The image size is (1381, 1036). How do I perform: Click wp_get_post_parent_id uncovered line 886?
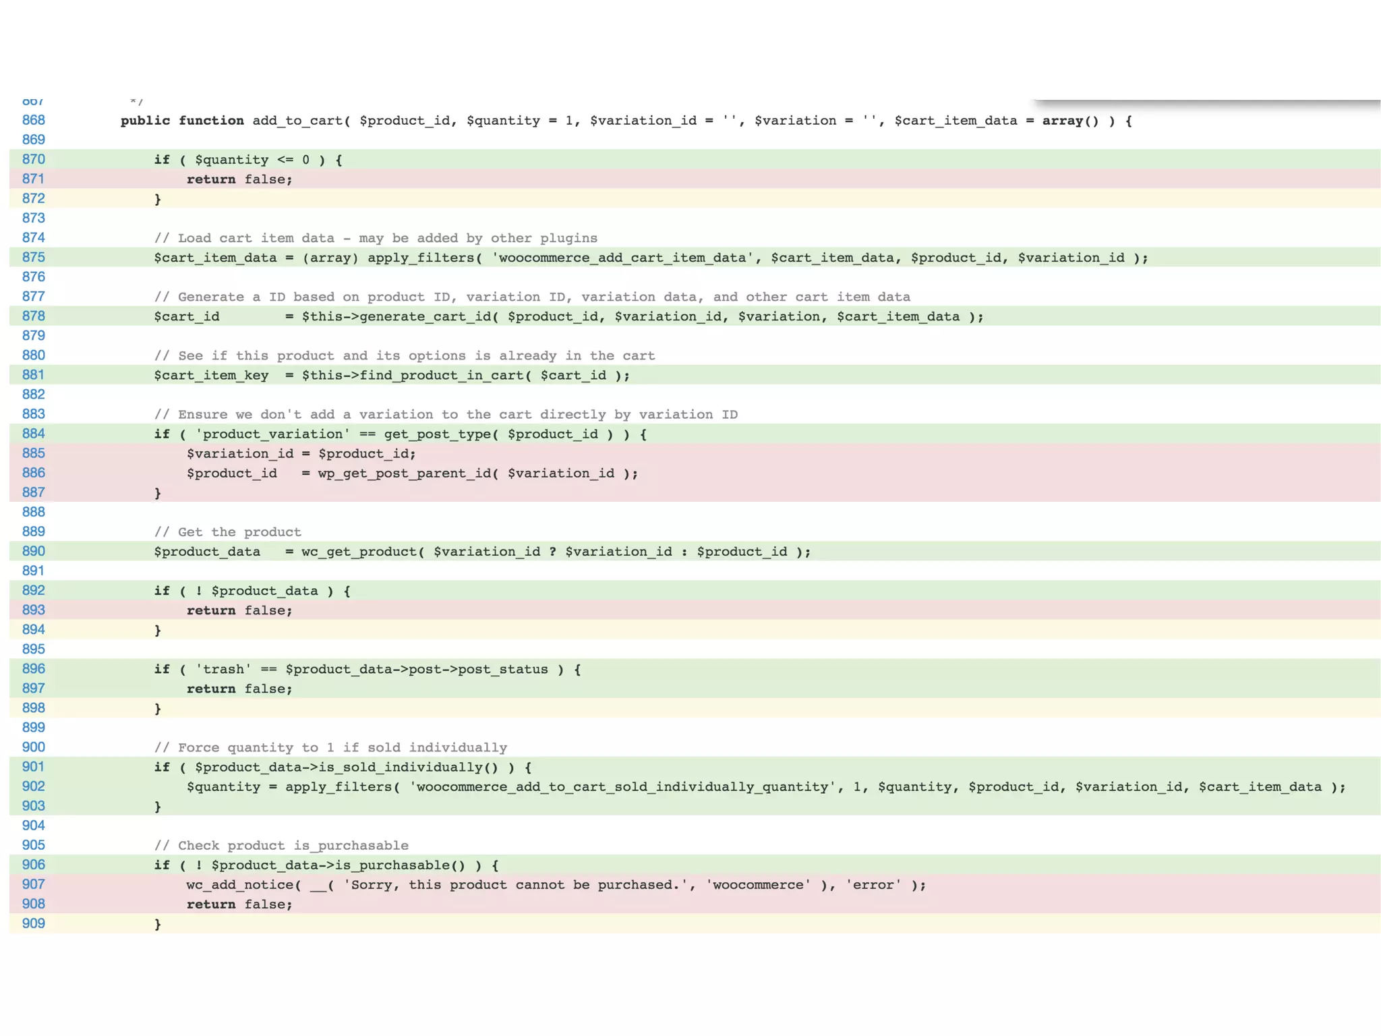pyautogui.click(x=405, y=473)
